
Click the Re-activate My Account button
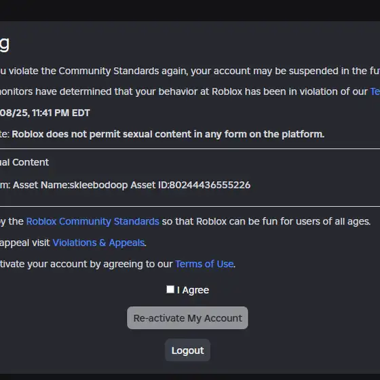pos(187,318)
